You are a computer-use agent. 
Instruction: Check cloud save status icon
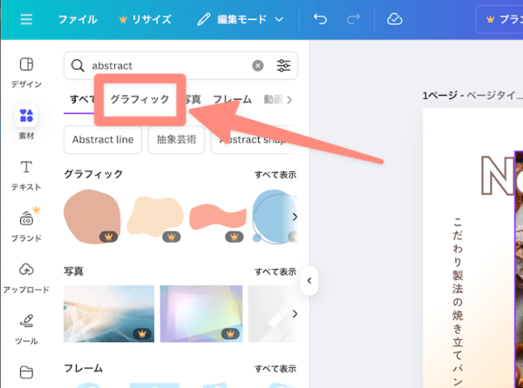(x=395, y=19)
